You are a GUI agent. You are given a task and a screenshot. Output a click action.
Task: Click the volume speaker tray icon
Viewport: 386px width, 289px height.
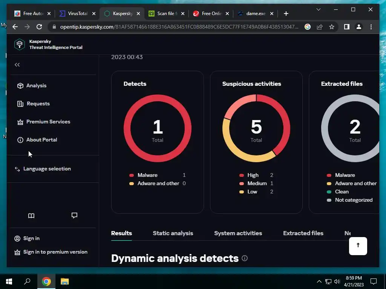click(x=337, y=281)
